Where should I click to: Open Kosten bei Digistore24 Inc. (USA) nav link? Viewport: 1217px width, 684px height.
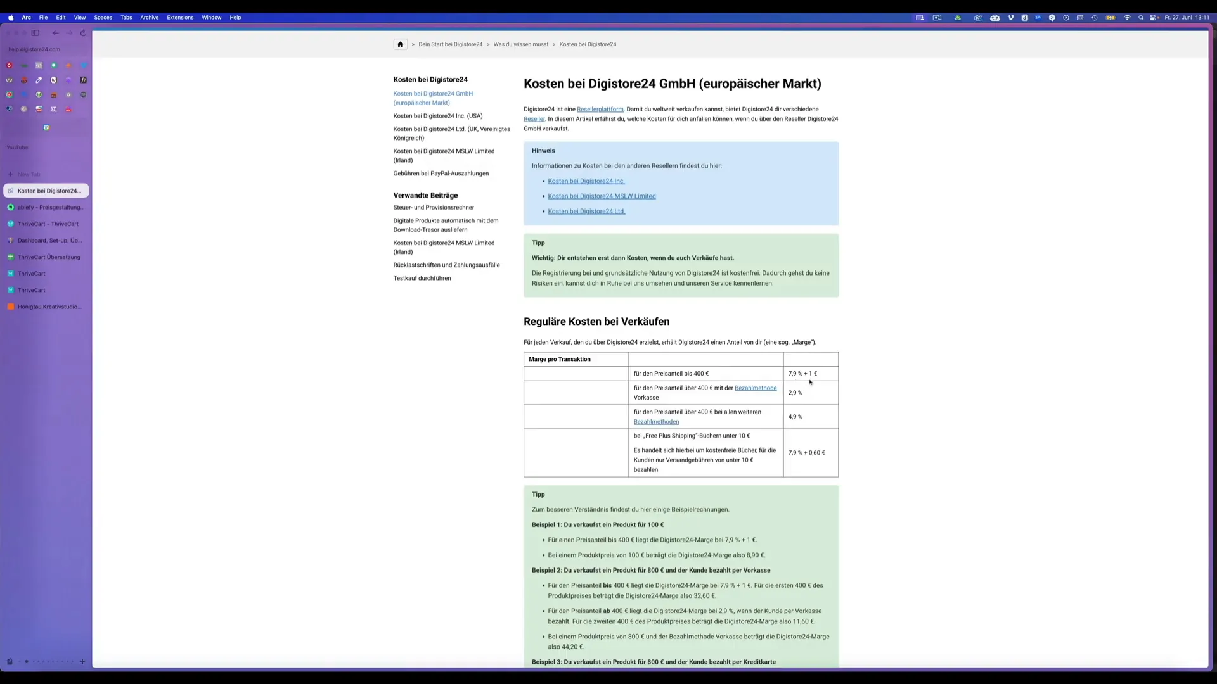click(x=437, y=116)
